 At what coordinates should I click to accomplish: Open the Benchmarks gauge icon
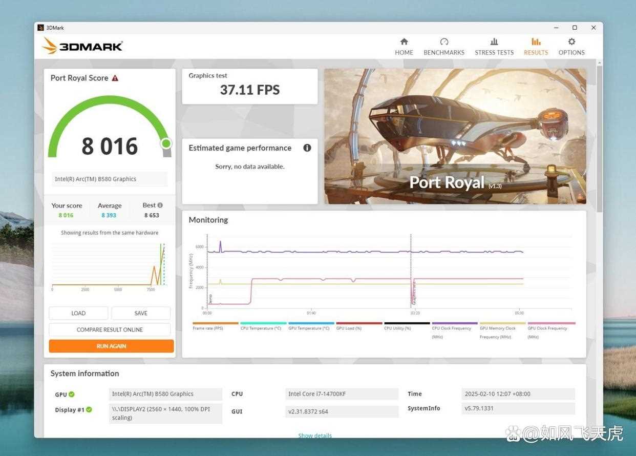[x=444, y=42]
